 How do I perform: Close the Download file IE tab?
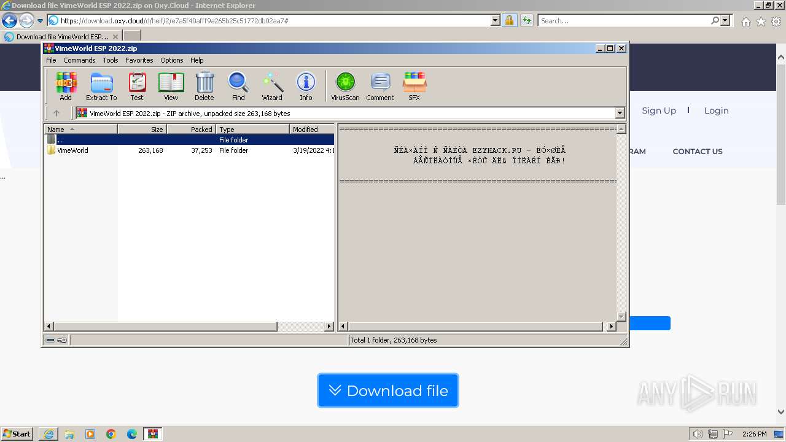click(115, 37)
